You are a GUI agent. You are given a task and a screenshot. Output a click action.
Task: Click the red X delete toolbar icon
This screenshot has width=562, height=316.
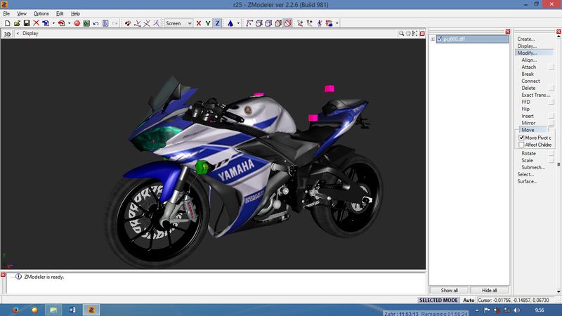[x=37, y=23]
